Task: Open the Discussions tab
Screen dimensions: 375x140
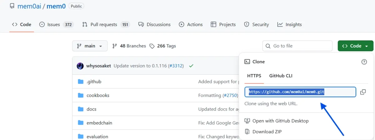Action: (154, 24)
